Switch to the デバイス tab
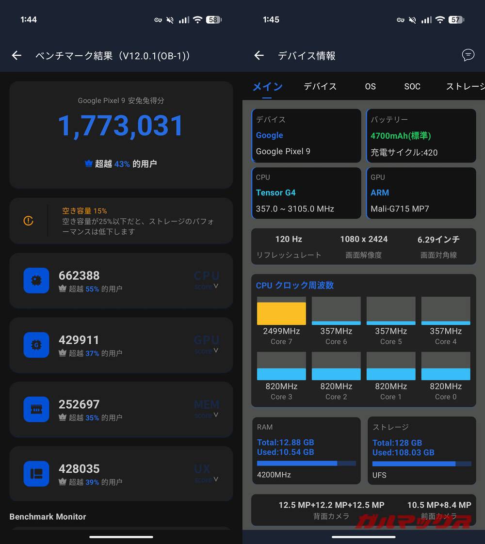This screenshot has width=485, height=544. point(320,86)
